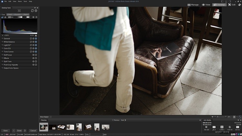Enable the Split Tone group
Screen dimensions: 242x136
tap(36, 61)
